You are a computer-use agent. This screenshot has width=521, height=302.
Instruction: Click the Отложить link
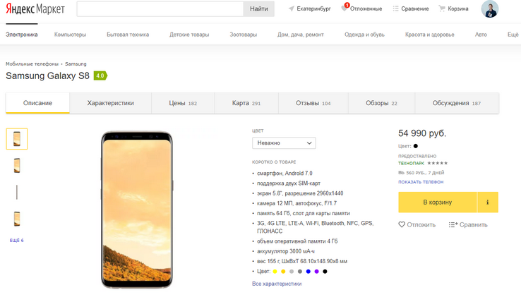(421, 225)
